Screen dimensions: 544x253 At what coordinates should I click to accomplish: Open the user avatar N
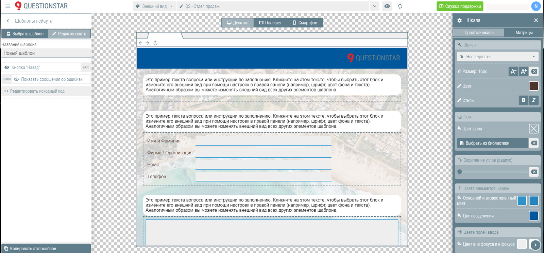coord(536,6)
